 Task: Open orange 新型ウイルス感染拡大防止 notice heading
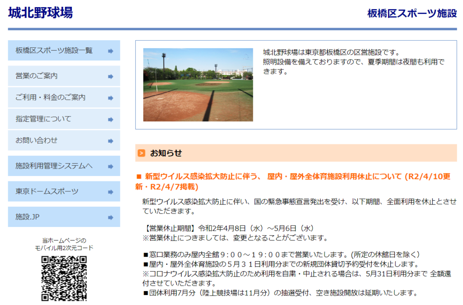pyautogui.click(x=293, y=181)
